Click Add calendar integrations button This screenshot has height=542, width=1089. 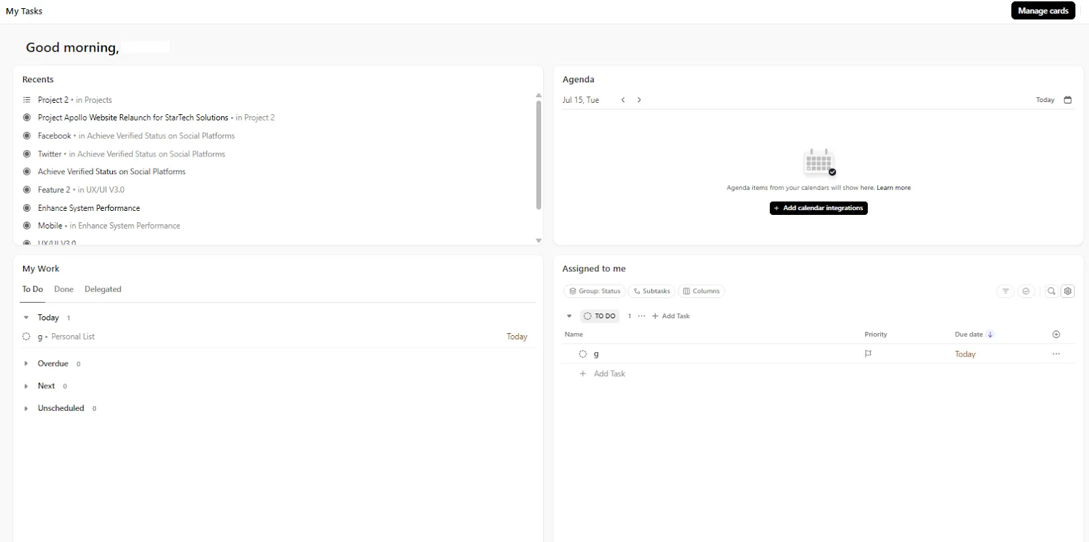818,208
